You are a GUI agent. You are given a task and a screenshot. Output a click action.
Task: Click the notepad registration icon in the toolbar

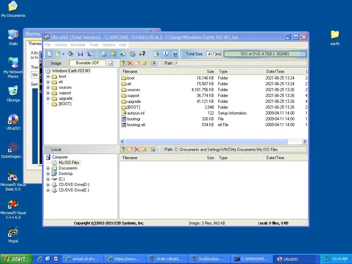tap(156, 54)
